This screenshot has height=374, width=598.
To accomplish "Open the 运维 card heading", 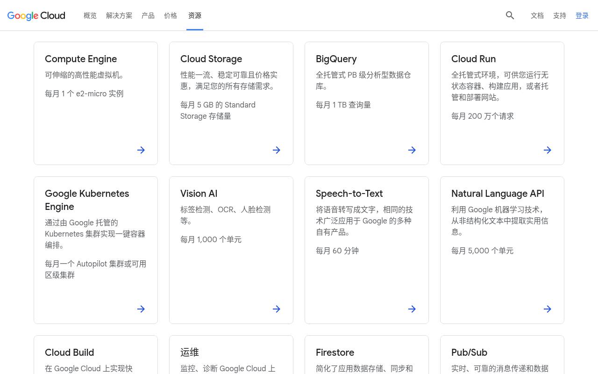I will 190,352.
